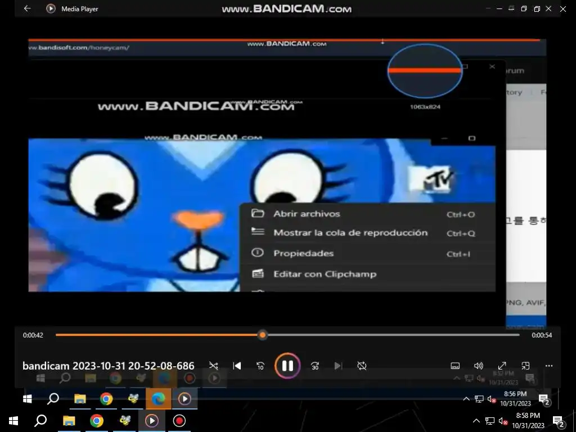Click the seek bar playhead knob
Screen dimensions: 576x432
pyautogui.click(x=262, y=335)
